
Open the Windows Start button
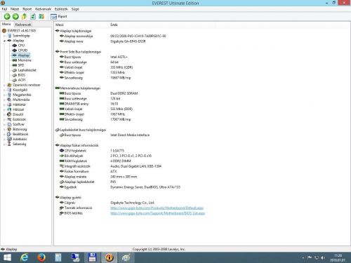(7, 257)
